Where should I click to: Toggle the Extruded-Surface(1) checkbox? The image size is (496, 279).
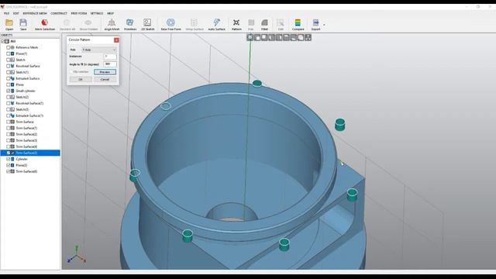[9, 115]
